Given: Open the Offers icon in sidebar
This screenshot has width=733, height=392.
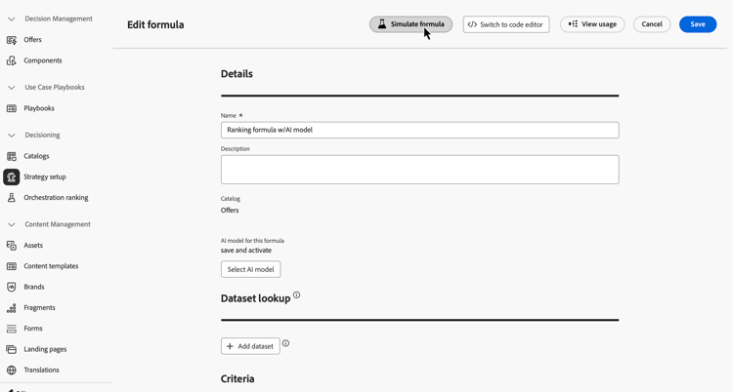Looking at the screenshot, I should point(11,40).
